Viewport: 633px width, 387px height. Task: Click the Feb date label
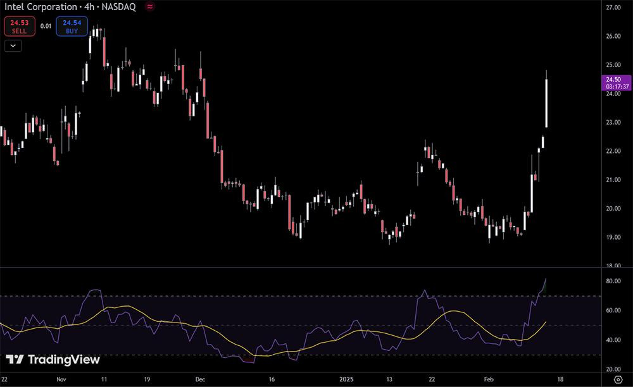[489, 379]
